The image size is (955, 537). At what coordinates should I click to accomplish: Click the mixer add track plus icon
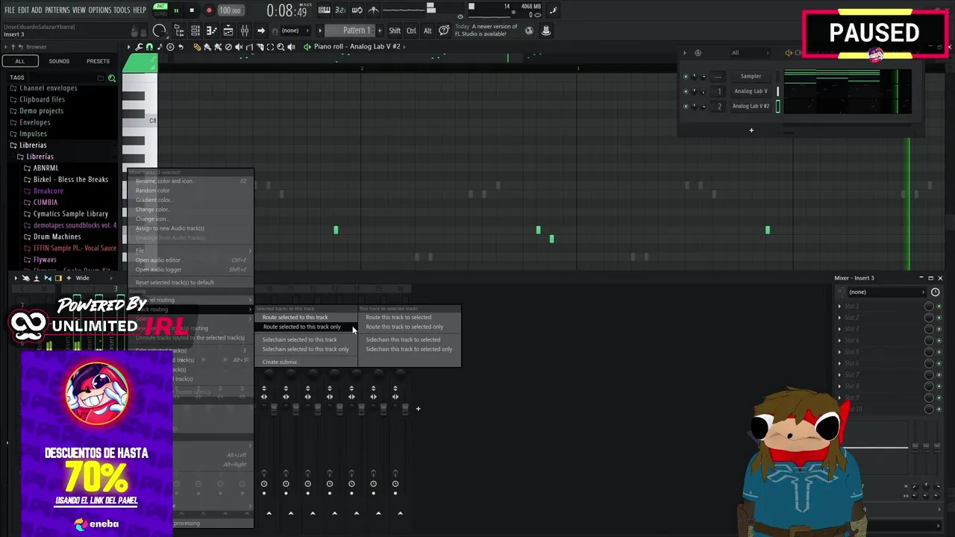(x=418, y=408)
